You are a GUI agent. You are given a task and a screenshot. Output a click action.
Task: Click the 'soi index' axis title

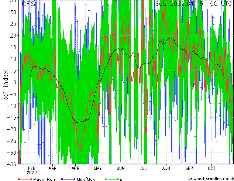(x=6, y=85)
